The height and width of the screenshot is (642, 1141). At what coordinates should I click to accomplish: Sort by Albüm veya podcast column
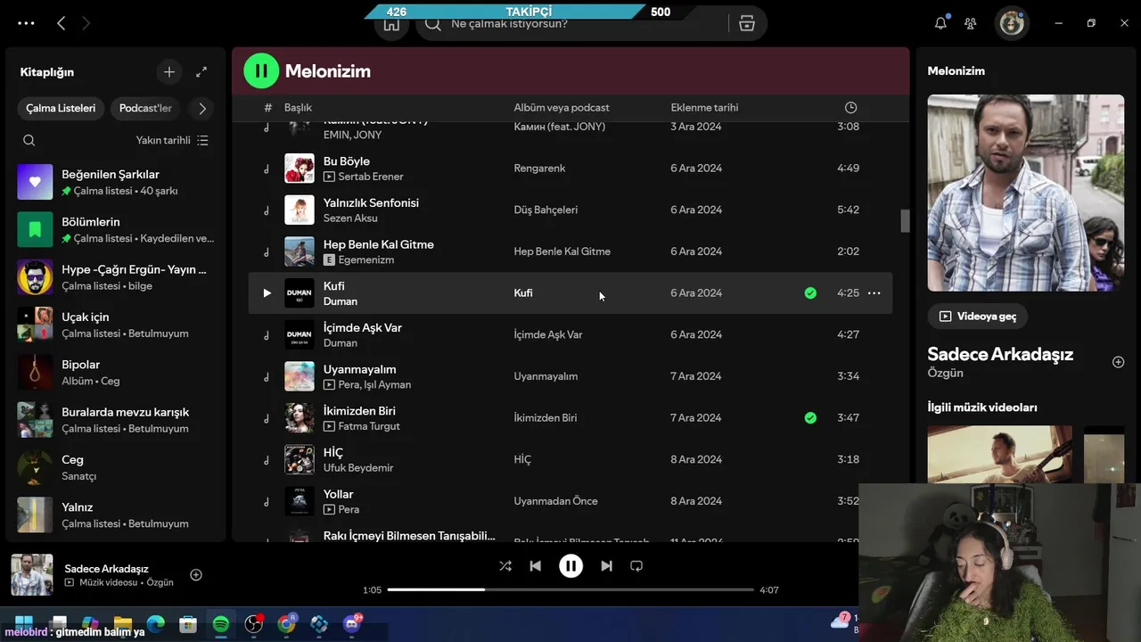562,107
